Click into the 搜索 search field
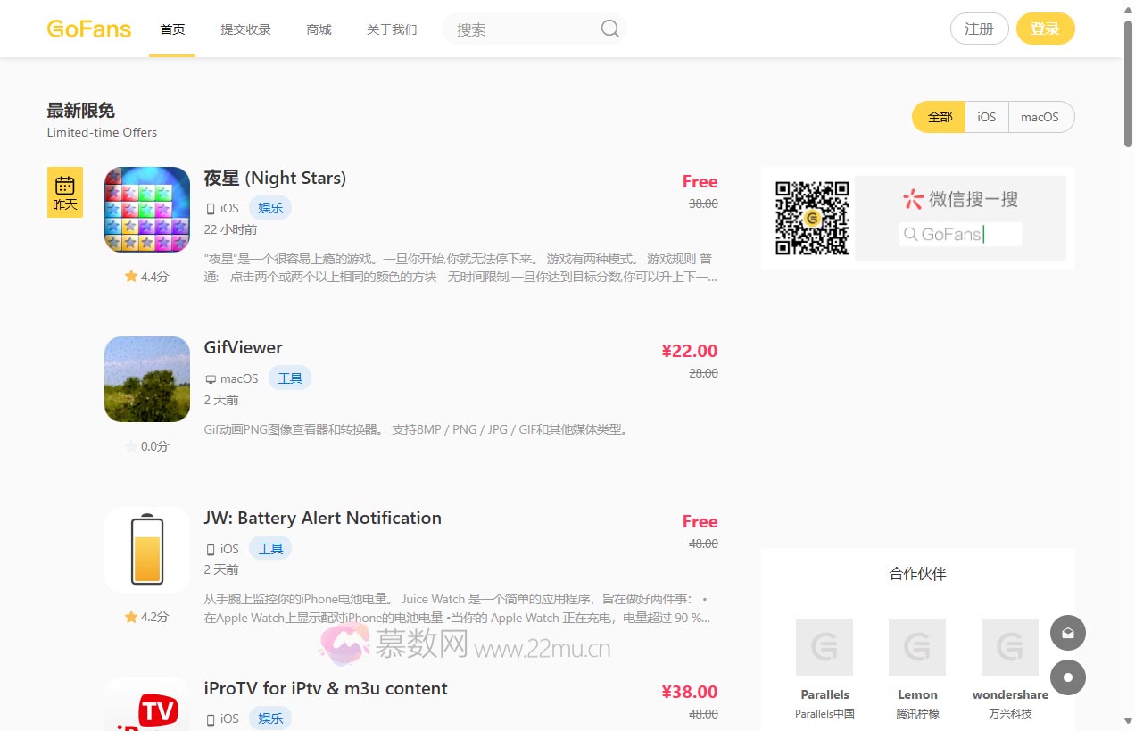The height and width of the screenshot is (731, 1135). (x=522, y=29)
